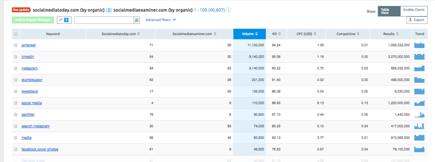Image resolution: width=435 pixels, height=162 pixels.
Task: Sort by Results column header
Action: click(391, 34)
